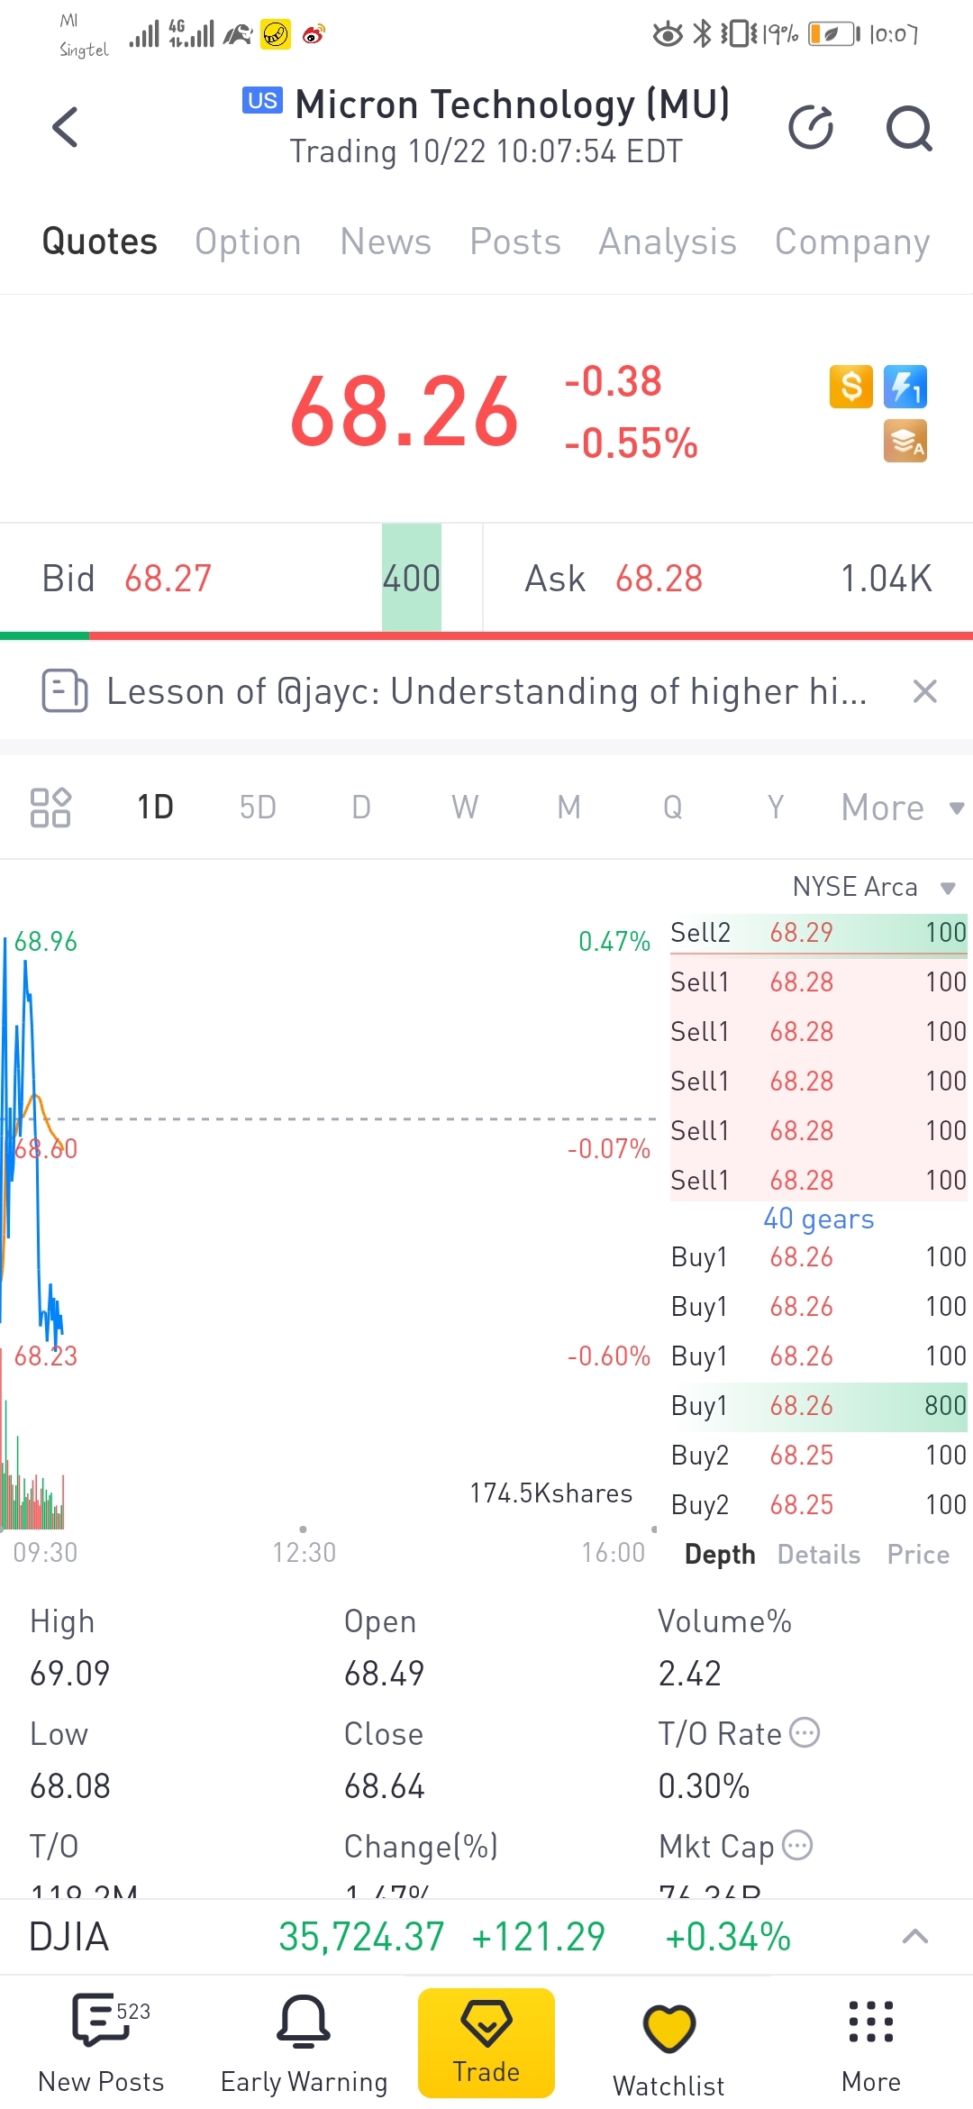Tap the blue lightning badge icon
Viewport: 973px width, 2109px height.
(905, 387)
